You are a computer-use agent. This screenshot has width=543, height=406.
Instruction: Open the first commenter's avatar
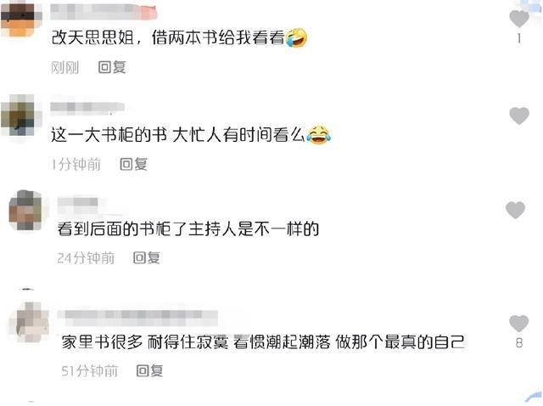pos(20,19)
